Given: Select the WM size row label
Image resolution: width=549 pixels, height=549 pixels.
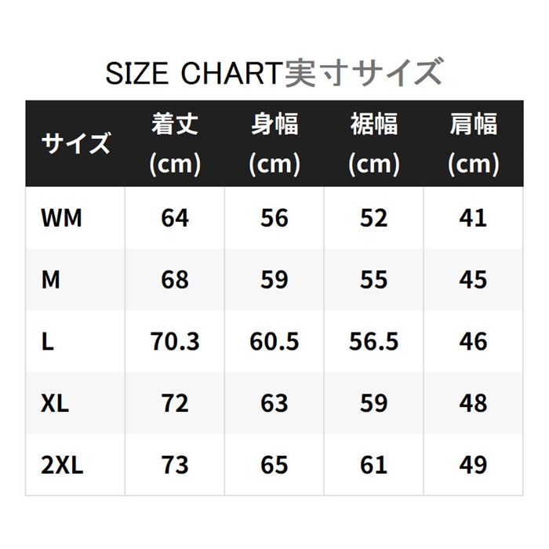Looking at the screenshot, I should point(61,217).
